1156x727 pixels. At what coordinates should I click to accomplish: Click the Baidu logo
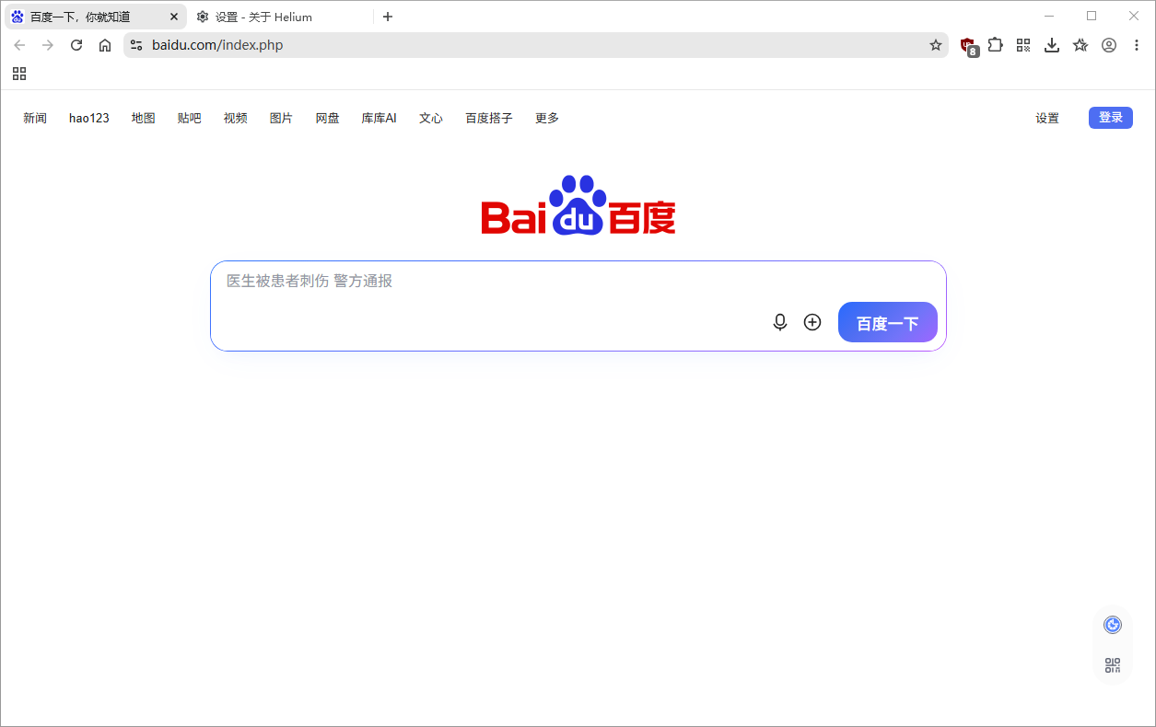tap(578, 205)
